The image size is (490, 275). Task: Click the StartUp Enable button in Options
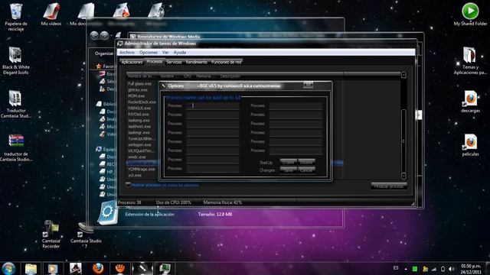pyautogui.click(x=288, y=162)
